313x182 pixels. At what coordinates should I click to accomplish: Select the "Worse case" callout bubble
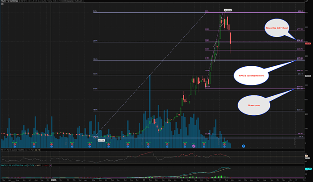253,105
